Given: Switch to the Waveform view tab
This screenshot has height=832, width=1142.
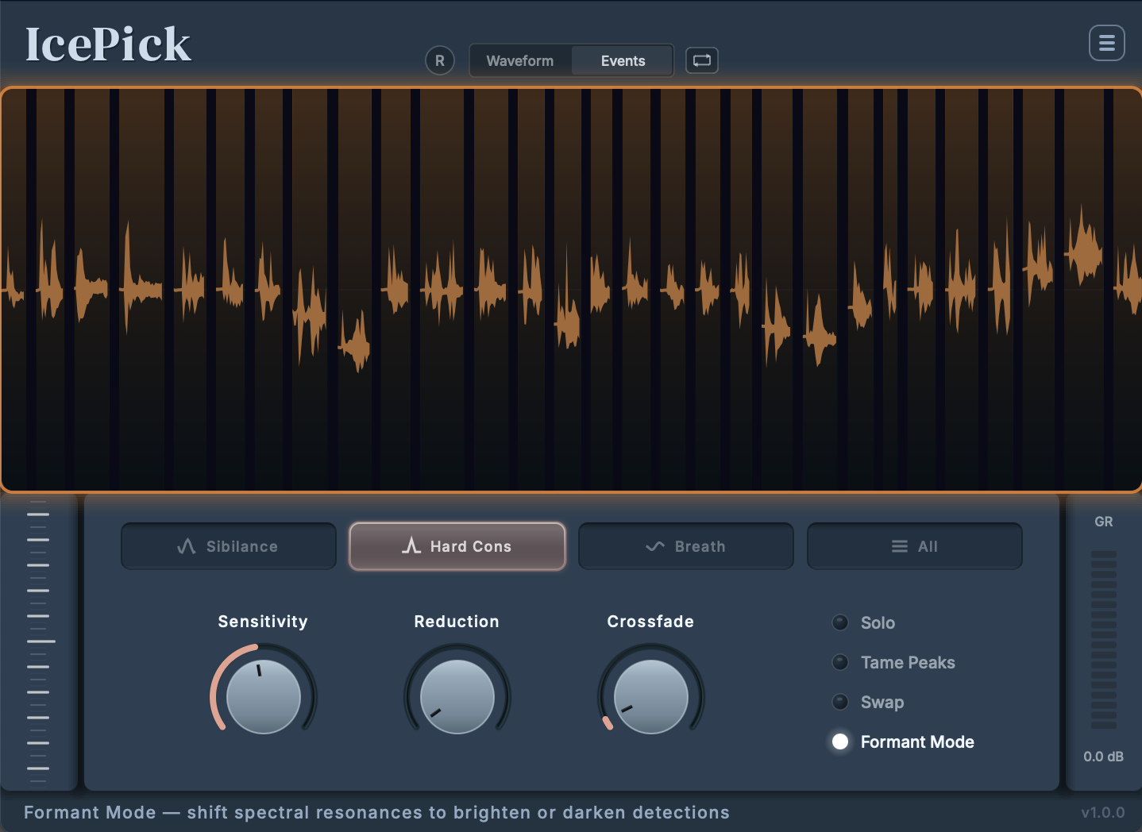Looking at the screenshot, I should pyautogui.click(x=520, y=60).
